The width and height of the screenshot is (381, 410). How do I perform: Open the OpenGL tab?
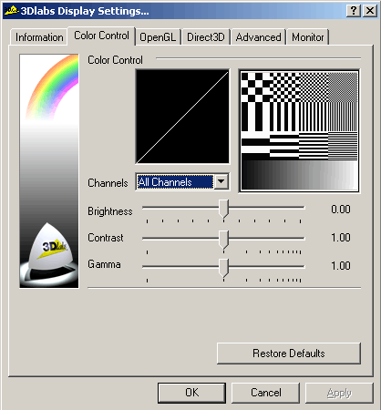point(158,37)
